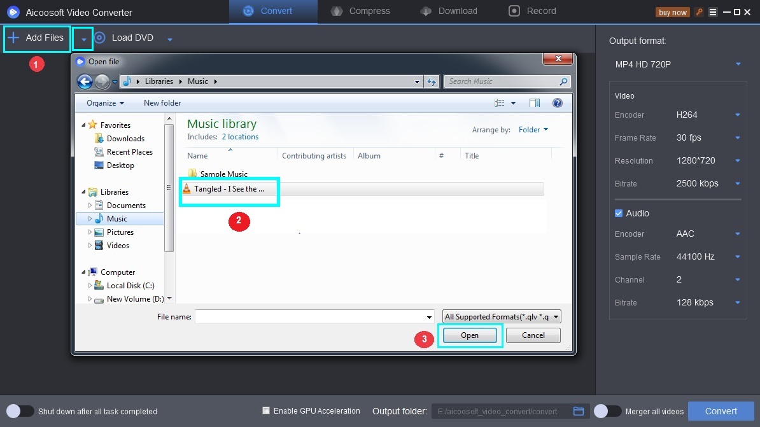Screen dimensions: 760x427
Task: Switch to the Compress tab
Action: click(x=360, y=11)
